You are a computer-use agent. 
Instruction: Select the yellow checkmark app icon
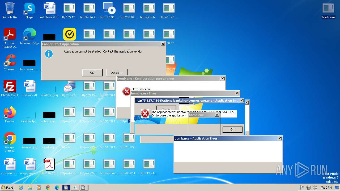click(x=70, y=34)
